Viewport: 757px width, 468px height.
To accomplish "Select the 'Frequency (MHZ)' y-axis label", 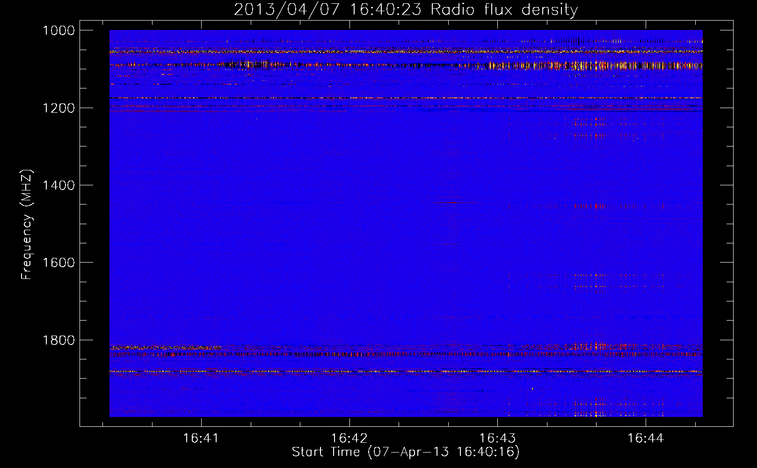I will [x=27, y=225].
